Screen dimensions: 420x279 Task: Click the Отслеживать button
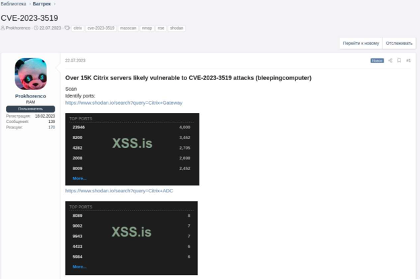(x=399, y=43)
